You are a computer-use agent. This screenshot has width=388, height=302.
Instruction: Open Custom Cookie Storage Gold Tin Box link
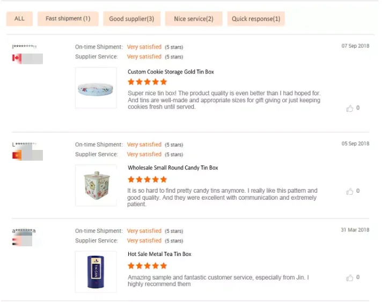[171, 72]
